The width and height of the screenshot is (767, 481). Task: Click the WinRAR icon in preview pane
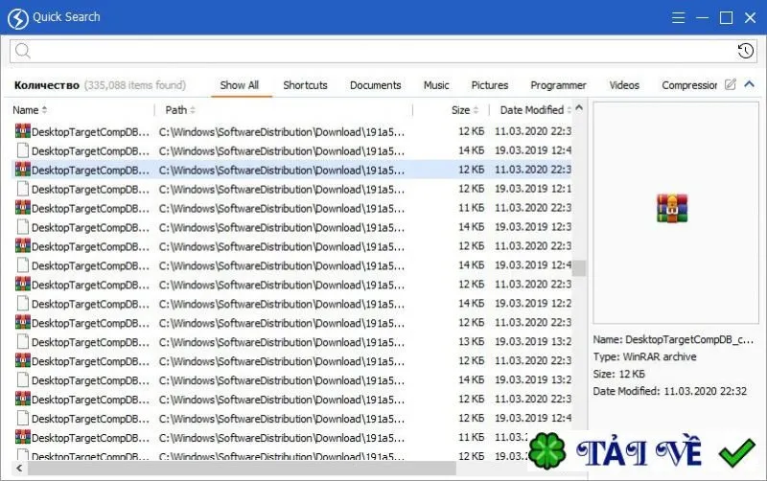[672, 208]
